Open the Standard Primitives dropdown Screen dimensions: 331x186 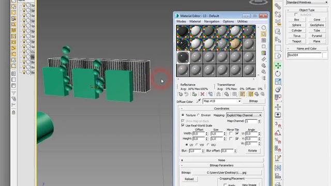pos(307,2)
